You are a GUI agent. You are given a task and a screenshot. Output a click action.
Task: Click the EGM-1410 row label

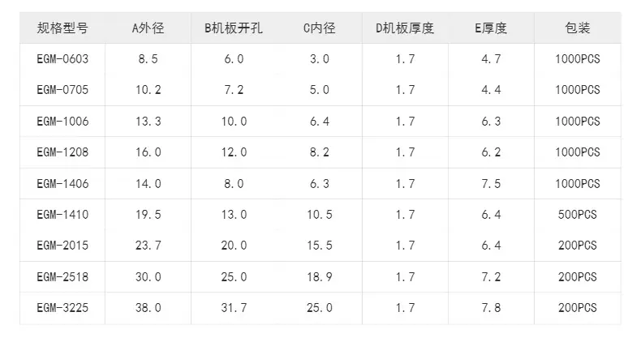point(62,215)
